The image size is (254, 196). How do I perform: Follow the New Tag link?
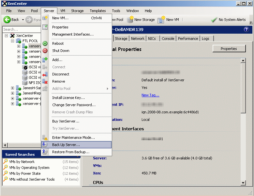[x=150, y=95]
